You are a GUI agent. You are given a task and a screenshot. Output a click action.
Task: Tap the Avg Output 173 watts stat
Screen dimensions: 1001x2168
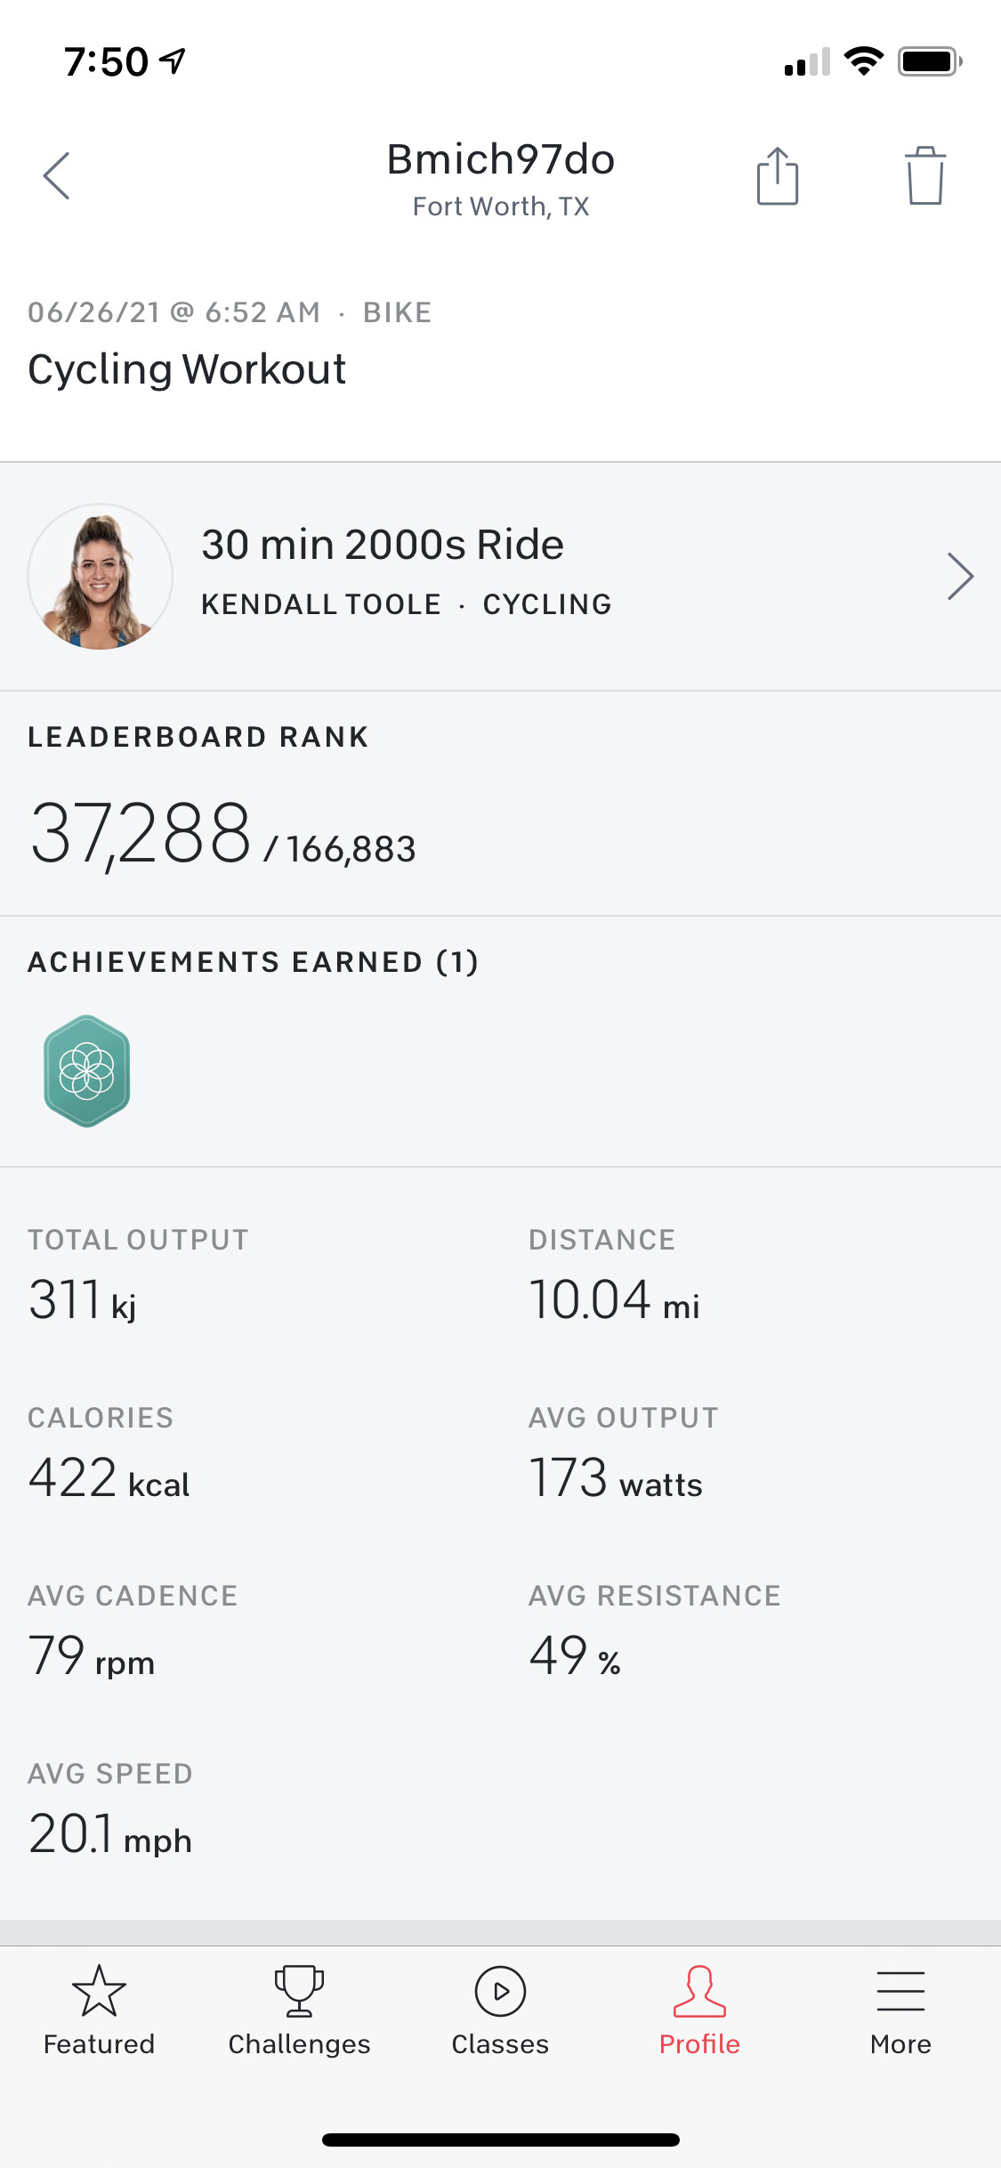[616, 1477]
